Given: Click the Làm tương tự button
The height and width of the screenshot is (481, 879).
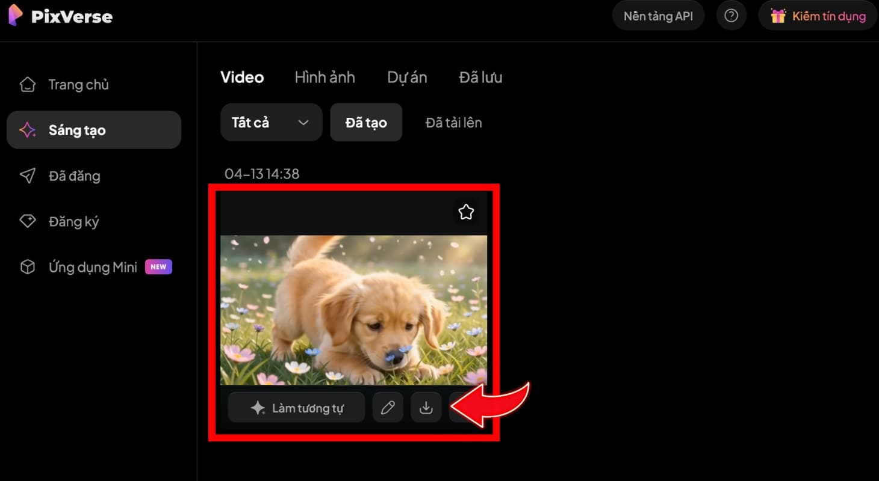Looking at the screenshot, I should point(296,407).
